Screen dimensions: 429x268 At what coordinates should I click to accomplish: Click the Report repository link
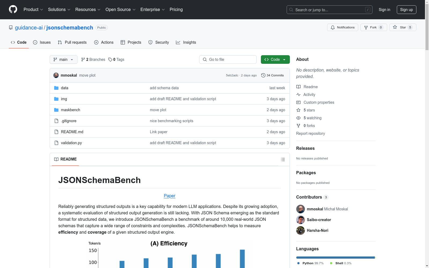point(310,133)
